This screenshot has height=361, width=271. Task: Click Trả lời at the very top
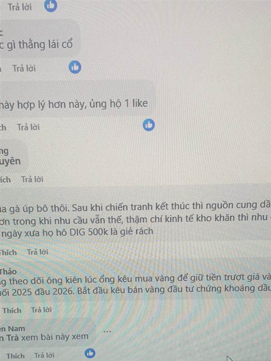[x=19, y=7]
